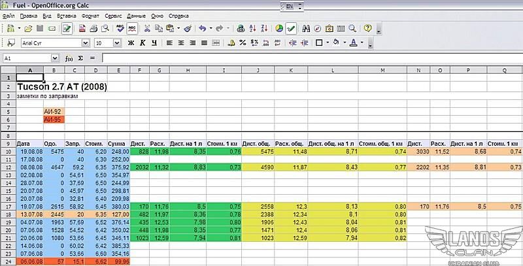This screenshot has width=523, height=266.
Task: Toggle AutoSpellcheck ABC underline icon
Action: pyautogui.click(x=132, y=29)
